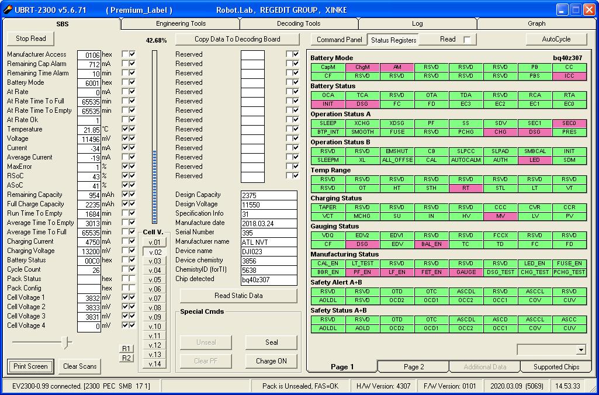Click the Chip detected field bq40z307
This screenshot has width=599, height=395.
click(269, 279)
